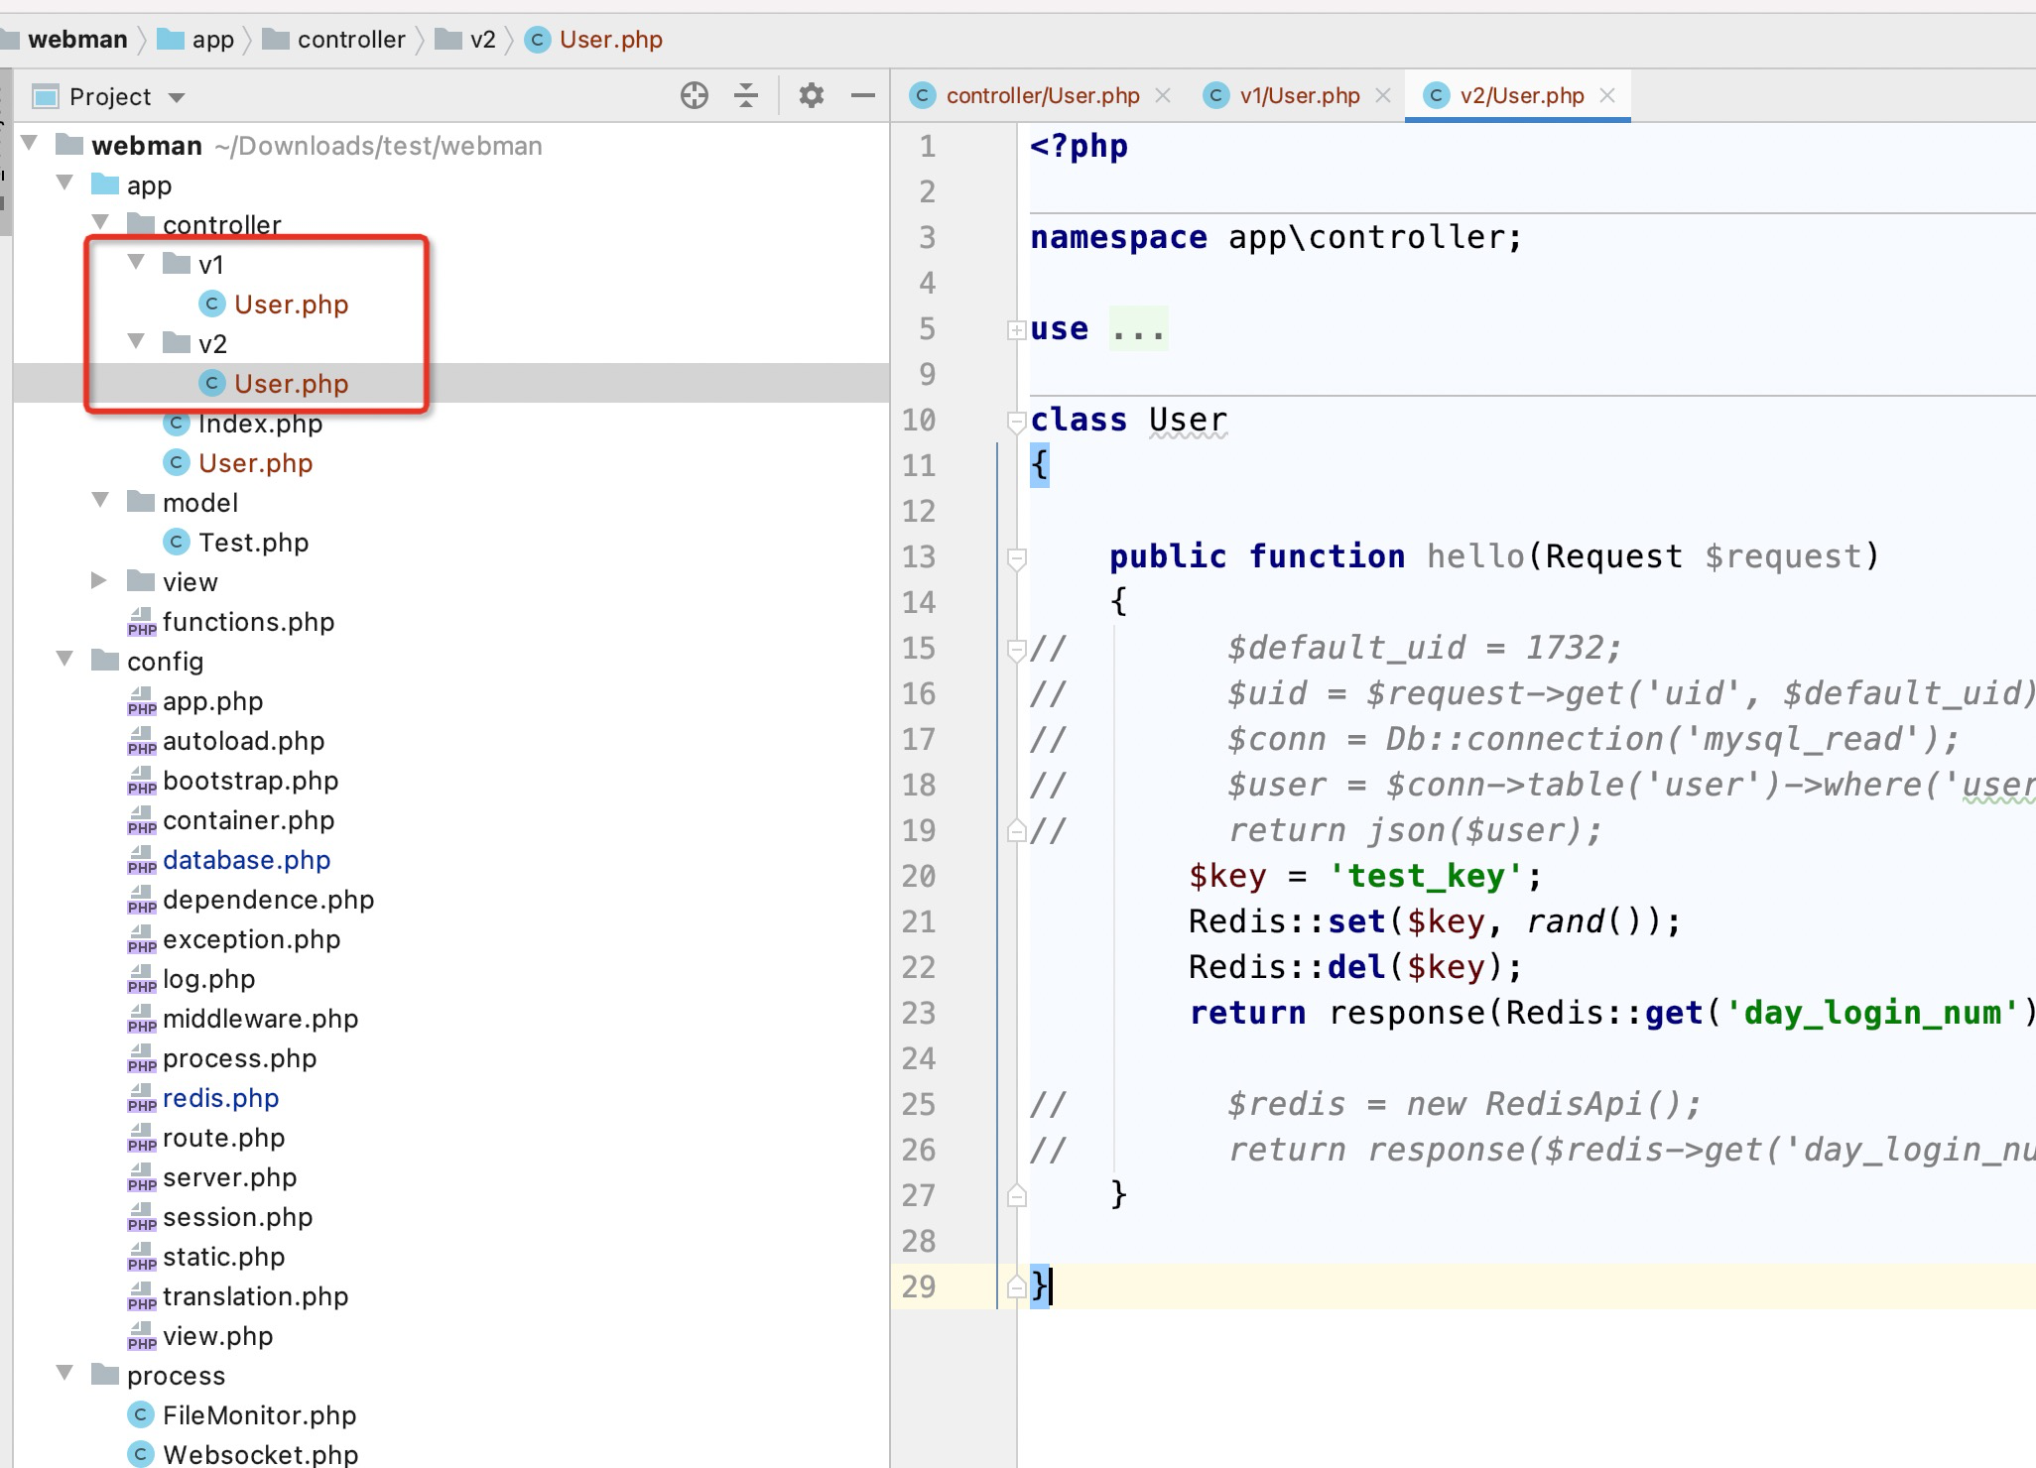Open app.php in config

point(212,701)
